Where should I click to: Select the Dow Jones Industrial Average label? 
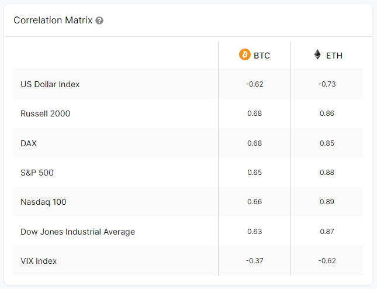click(78, 232)
